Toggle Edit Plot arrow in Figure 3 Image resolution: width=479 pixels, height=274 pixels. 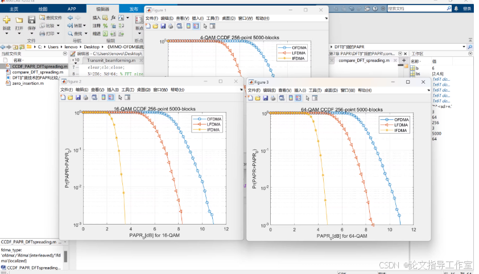(x=307, y=98)
